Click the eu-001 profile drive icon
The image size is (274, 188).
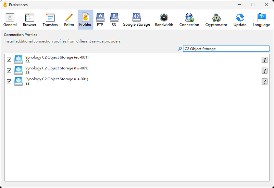coord(18,59)
